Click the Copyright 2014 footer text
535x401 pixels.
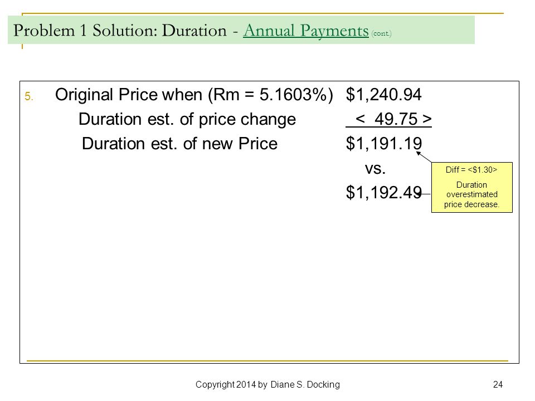(267, 385)
